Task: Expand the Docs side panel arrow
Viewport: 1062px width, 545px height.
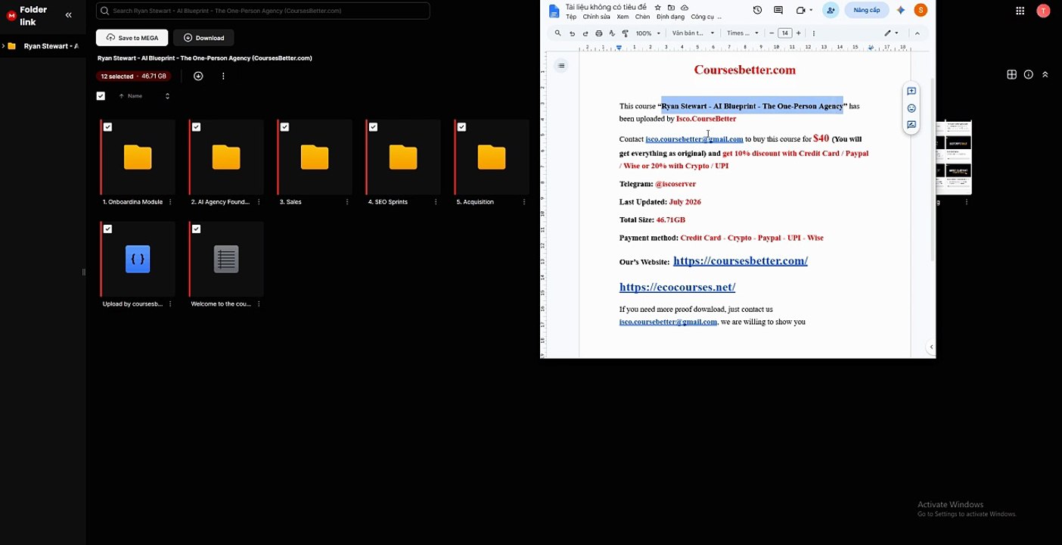Action: pyautogui.click(x=931, y=347)
